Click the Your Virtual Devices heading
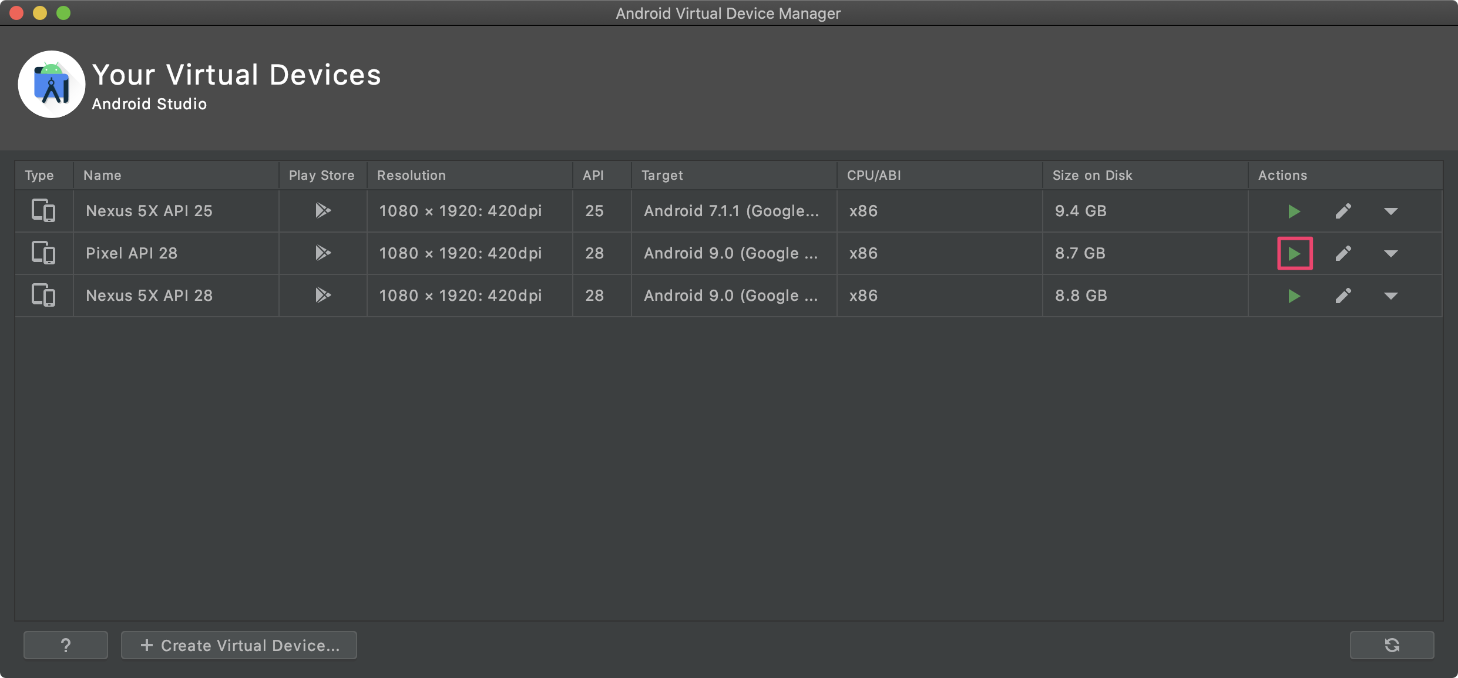The height and width of the screenshot is (678, 1458). [237, 75]
